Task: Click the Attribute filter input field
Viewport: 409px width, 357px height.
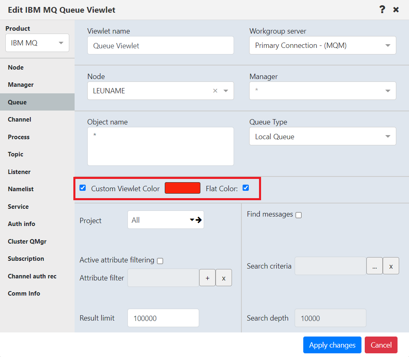Action: point(163,278)
